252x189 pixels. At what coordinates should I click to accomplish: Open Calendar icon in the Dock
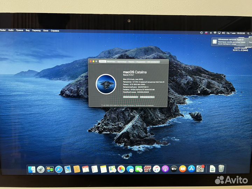tap(86, 169)
